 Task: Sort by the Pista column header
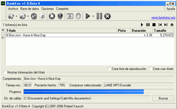pyautogui.click(x=124, y=31)
